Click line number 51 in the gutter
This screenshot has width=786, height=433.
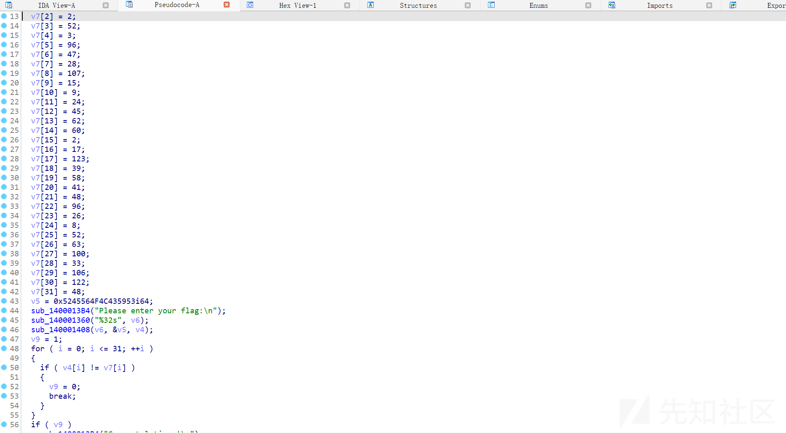[14, 377]
